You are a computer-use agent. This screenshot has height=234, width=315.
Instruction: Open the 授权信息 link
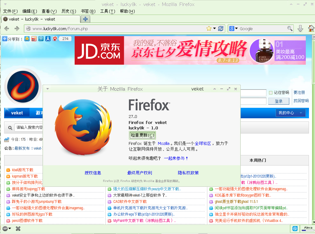[93, 173]
